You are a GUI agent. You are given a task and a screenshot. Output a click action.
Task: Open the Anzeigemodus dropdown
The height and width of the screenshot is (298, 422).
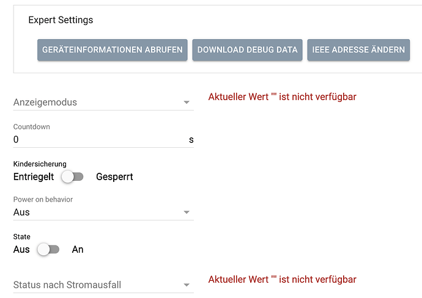[x=103, y=103]
